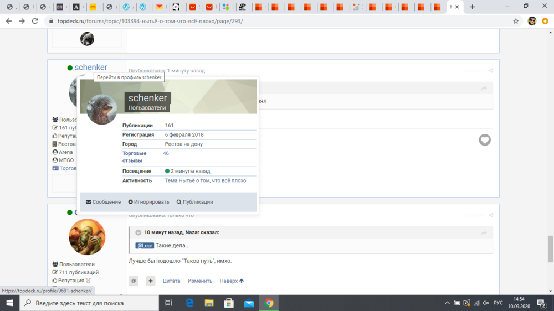This screenshot has height=311, width=554.
Task: Click the city value Ростов на дону
Action: (x=184, y=144)
